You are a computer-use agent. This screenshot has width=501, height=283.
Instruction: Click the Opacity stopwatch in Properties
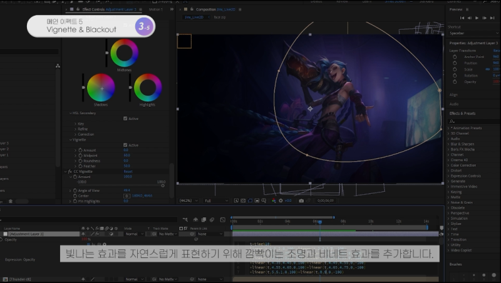coord(455,82)
